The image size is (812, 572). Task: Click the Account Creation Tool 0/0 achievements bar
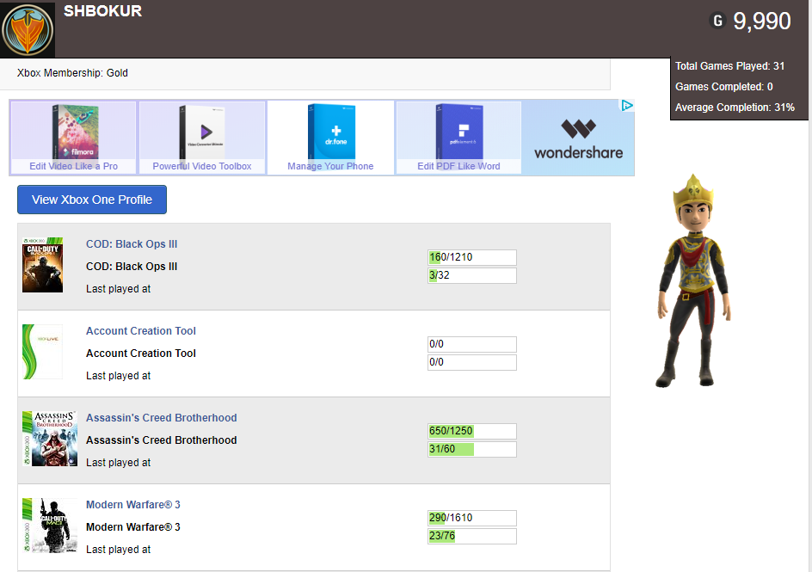coord(471,362)
